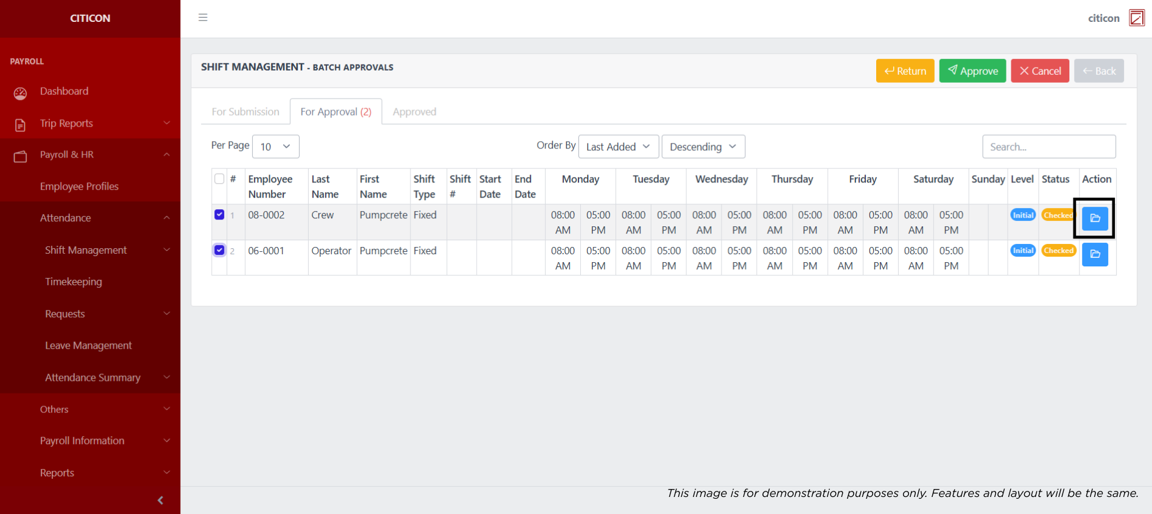Switch to the For Submission tab

(245, 112)
